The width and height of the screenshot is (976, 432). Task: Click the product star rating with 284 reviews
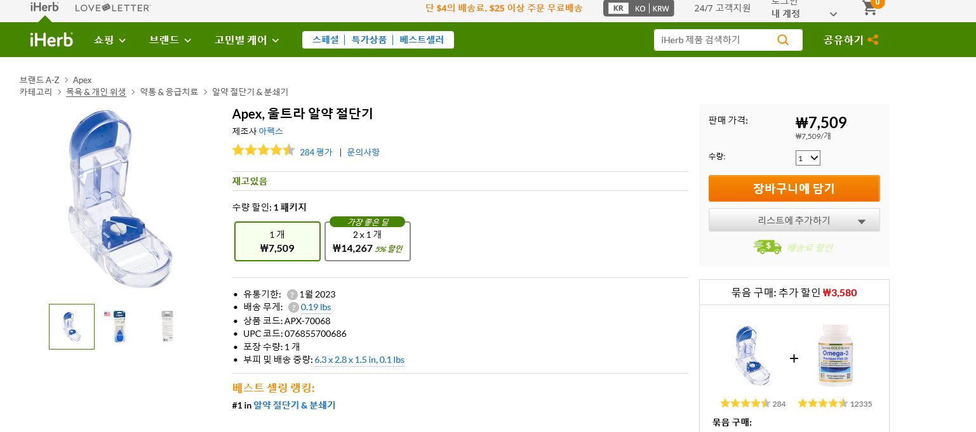click(x=264, y=150)
